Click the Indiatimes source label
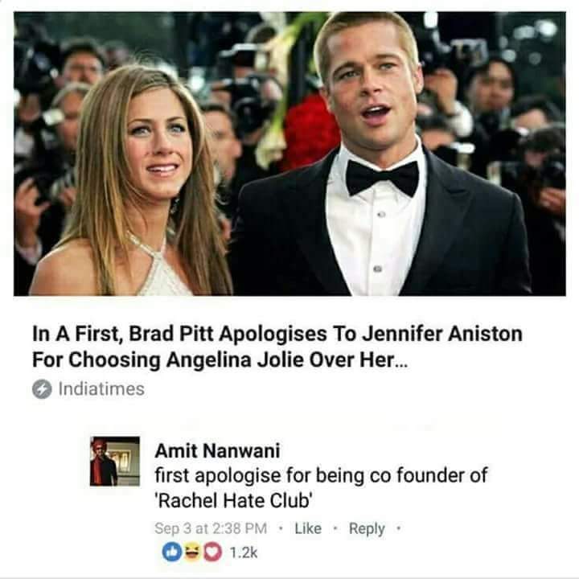Viewport: 579px width, 579px height. tap(101, 389)
